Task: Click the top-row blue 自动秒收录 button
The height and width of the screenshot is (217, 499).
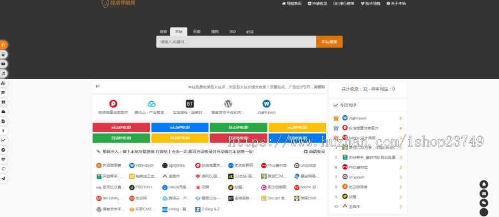Action: click(x=180, y=127)
